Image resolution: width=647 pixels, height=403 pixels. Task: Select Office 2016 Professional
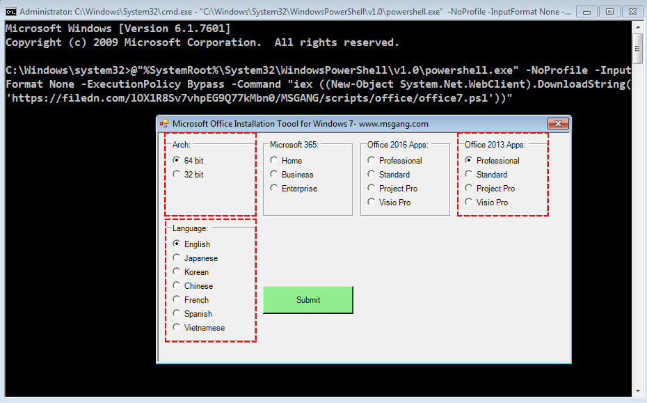(394, 160)
